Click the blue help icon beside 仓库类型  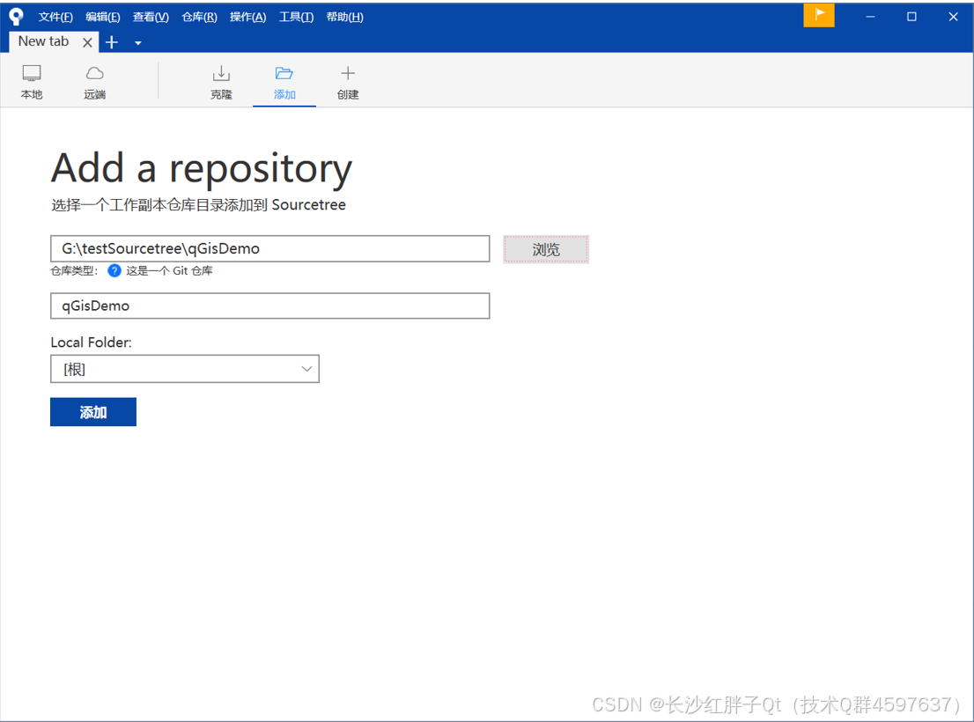pos(114,270)
